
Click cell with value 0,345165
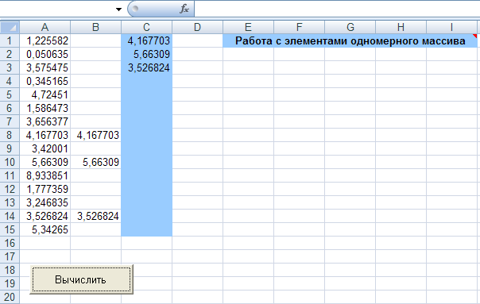click(x=45, y=81)
